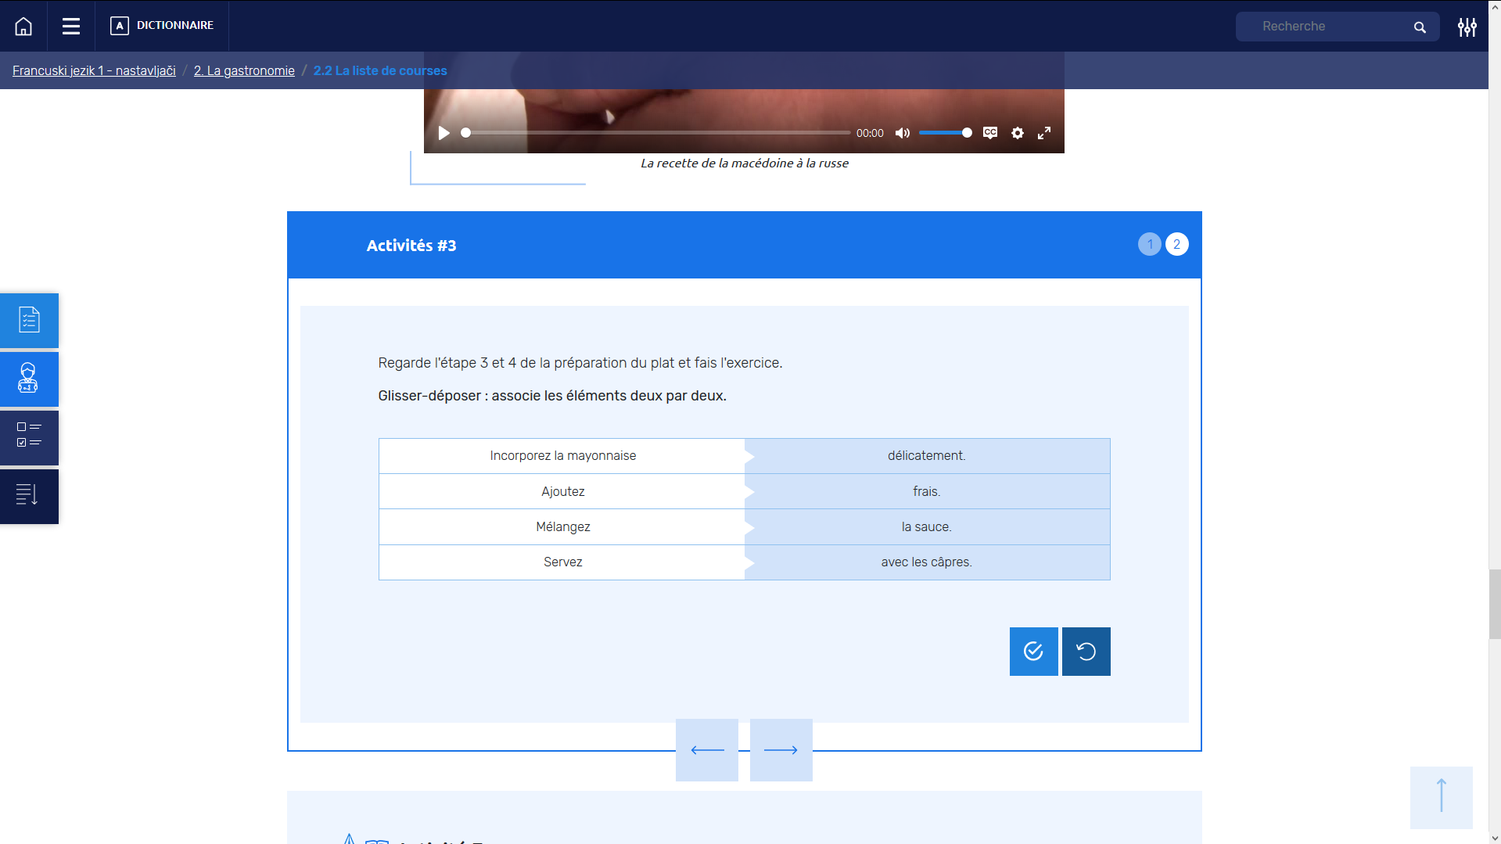Check the exercise answers
Viewport: 1501px width, 844px height.
tap(1033, 652)
